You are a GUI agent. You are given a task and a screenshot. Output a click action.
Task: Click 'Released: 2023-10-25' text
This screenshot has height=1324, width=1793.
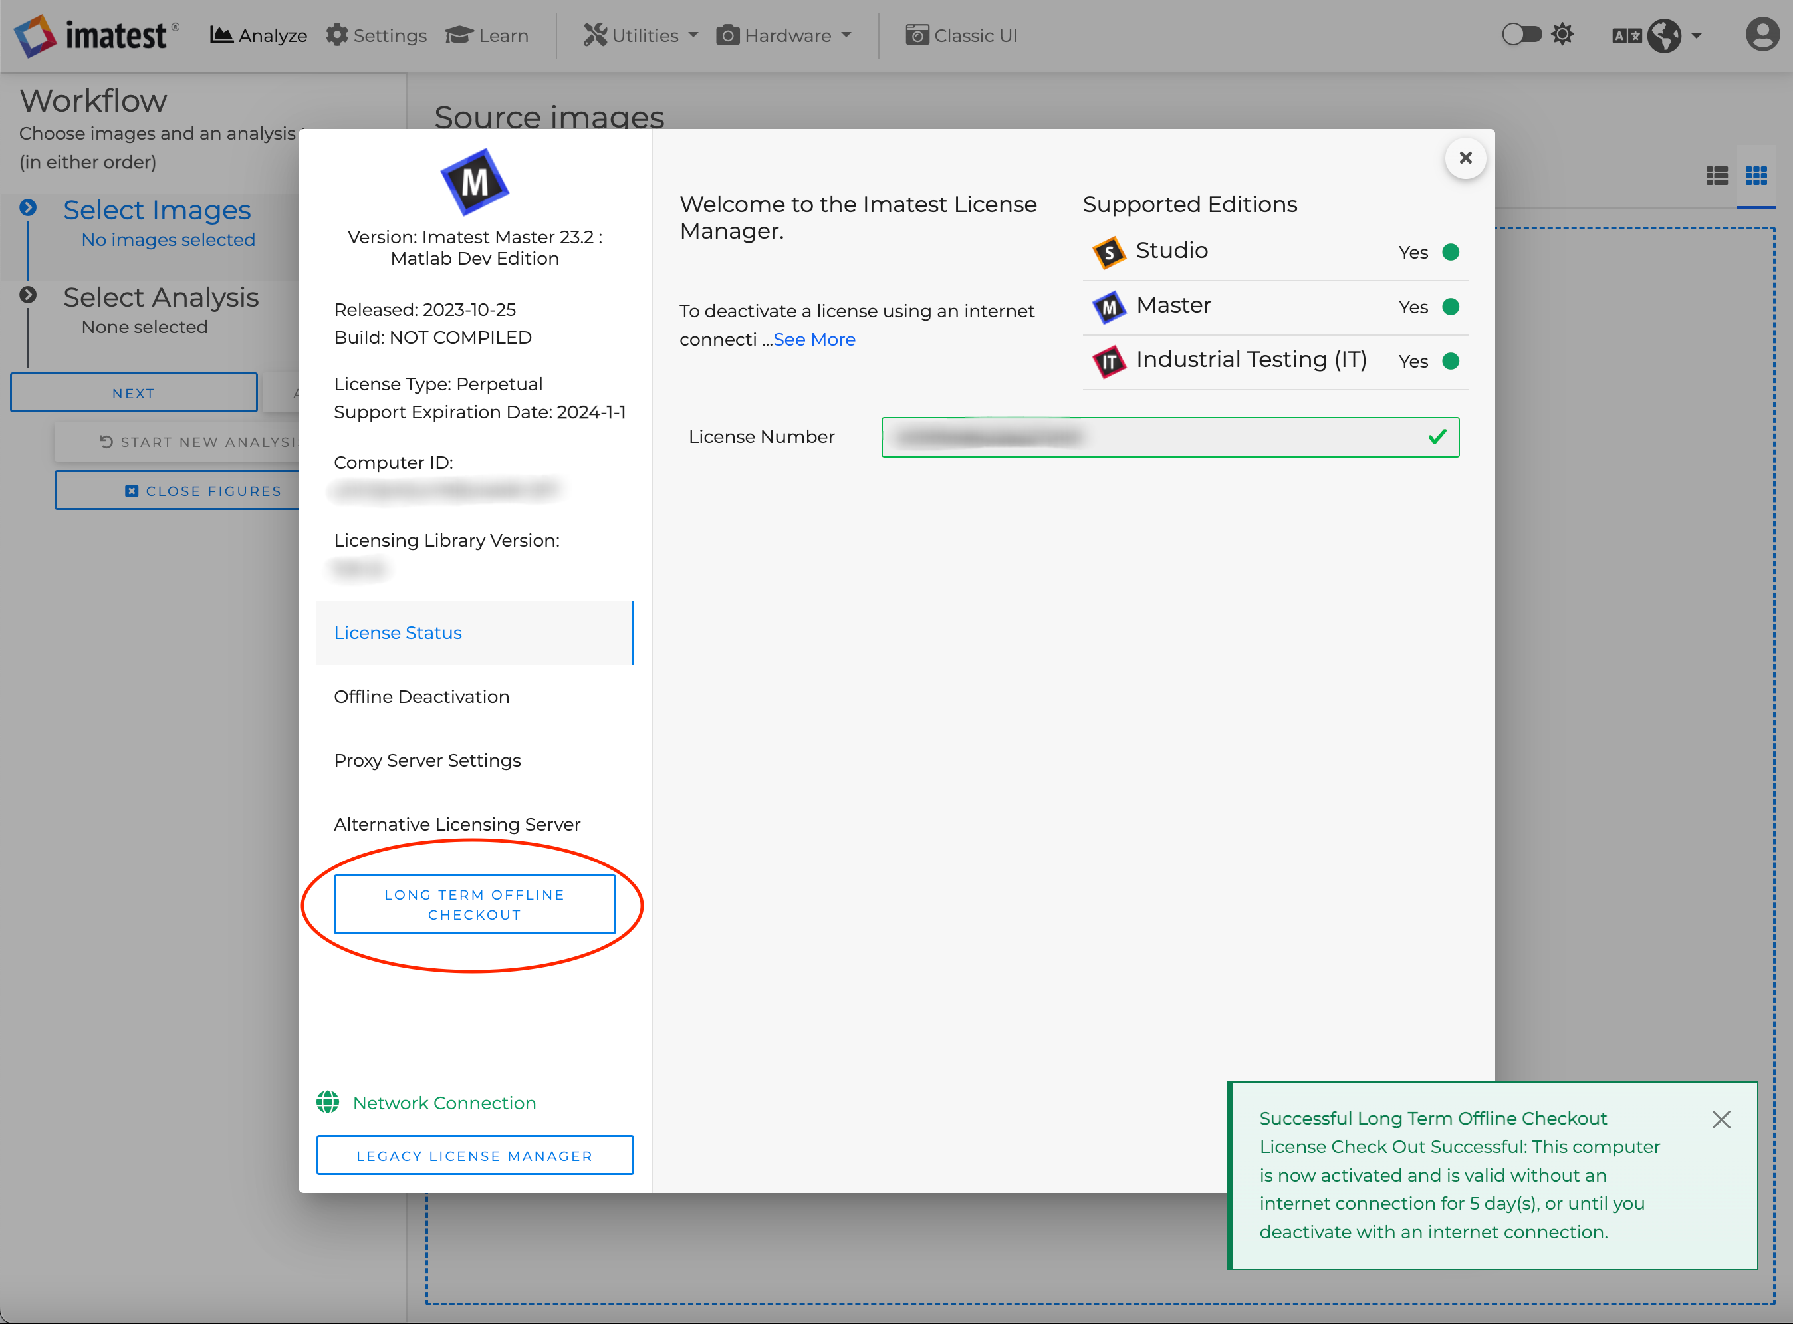425,309
